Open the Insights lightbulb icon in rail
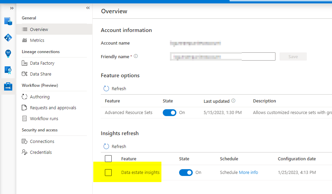332x194 pixels. click(x=8, y=54)
